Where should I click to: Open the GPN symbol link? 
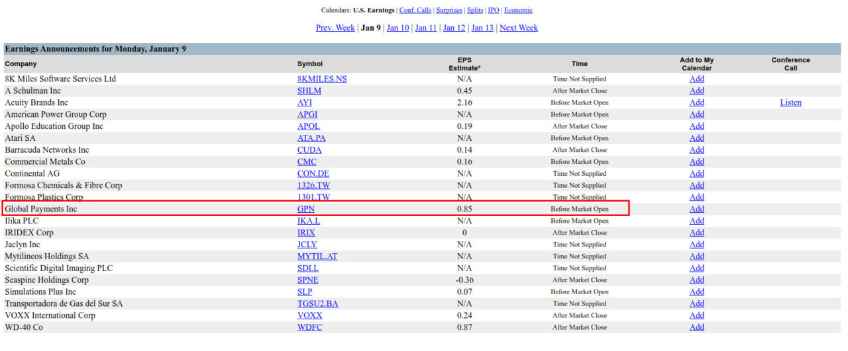click(x=306, y=210)
